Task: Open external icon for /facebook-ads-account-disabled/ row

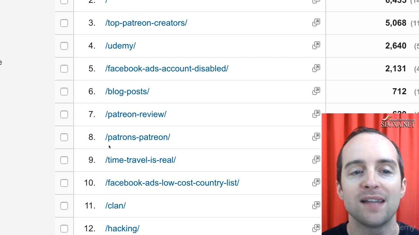Action: click(316, 68)
